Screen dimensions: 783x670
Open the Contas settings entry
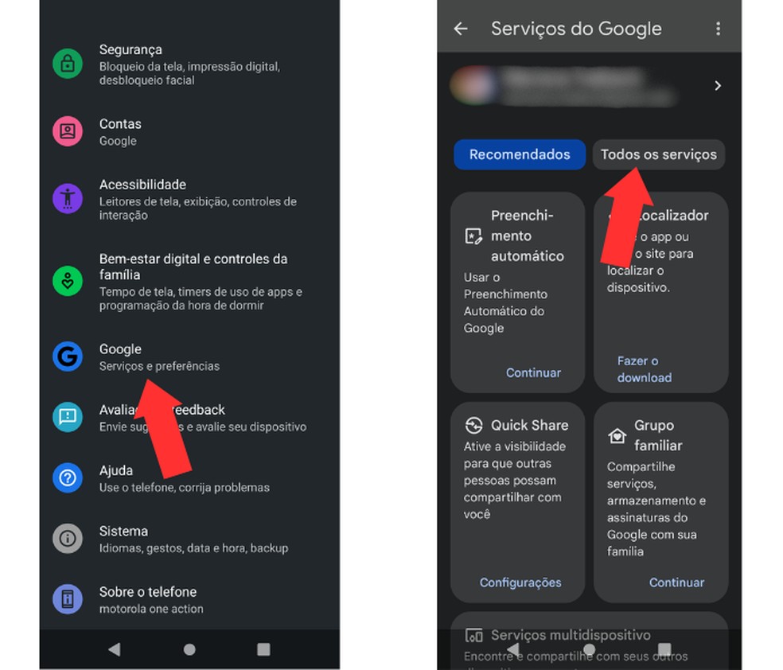[189, 131]
